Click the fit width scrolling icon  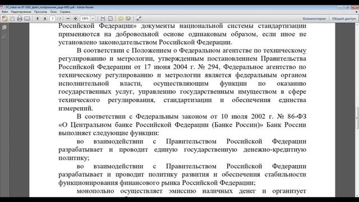click(x=103, y=19)
